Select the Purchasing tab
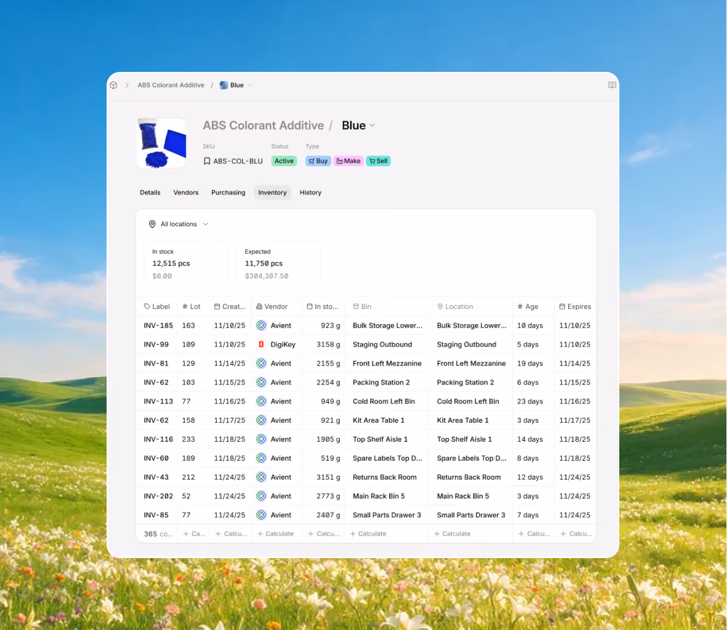Image resolution: width=727 pixels, height=630 pixels. [x=228, y=193]
